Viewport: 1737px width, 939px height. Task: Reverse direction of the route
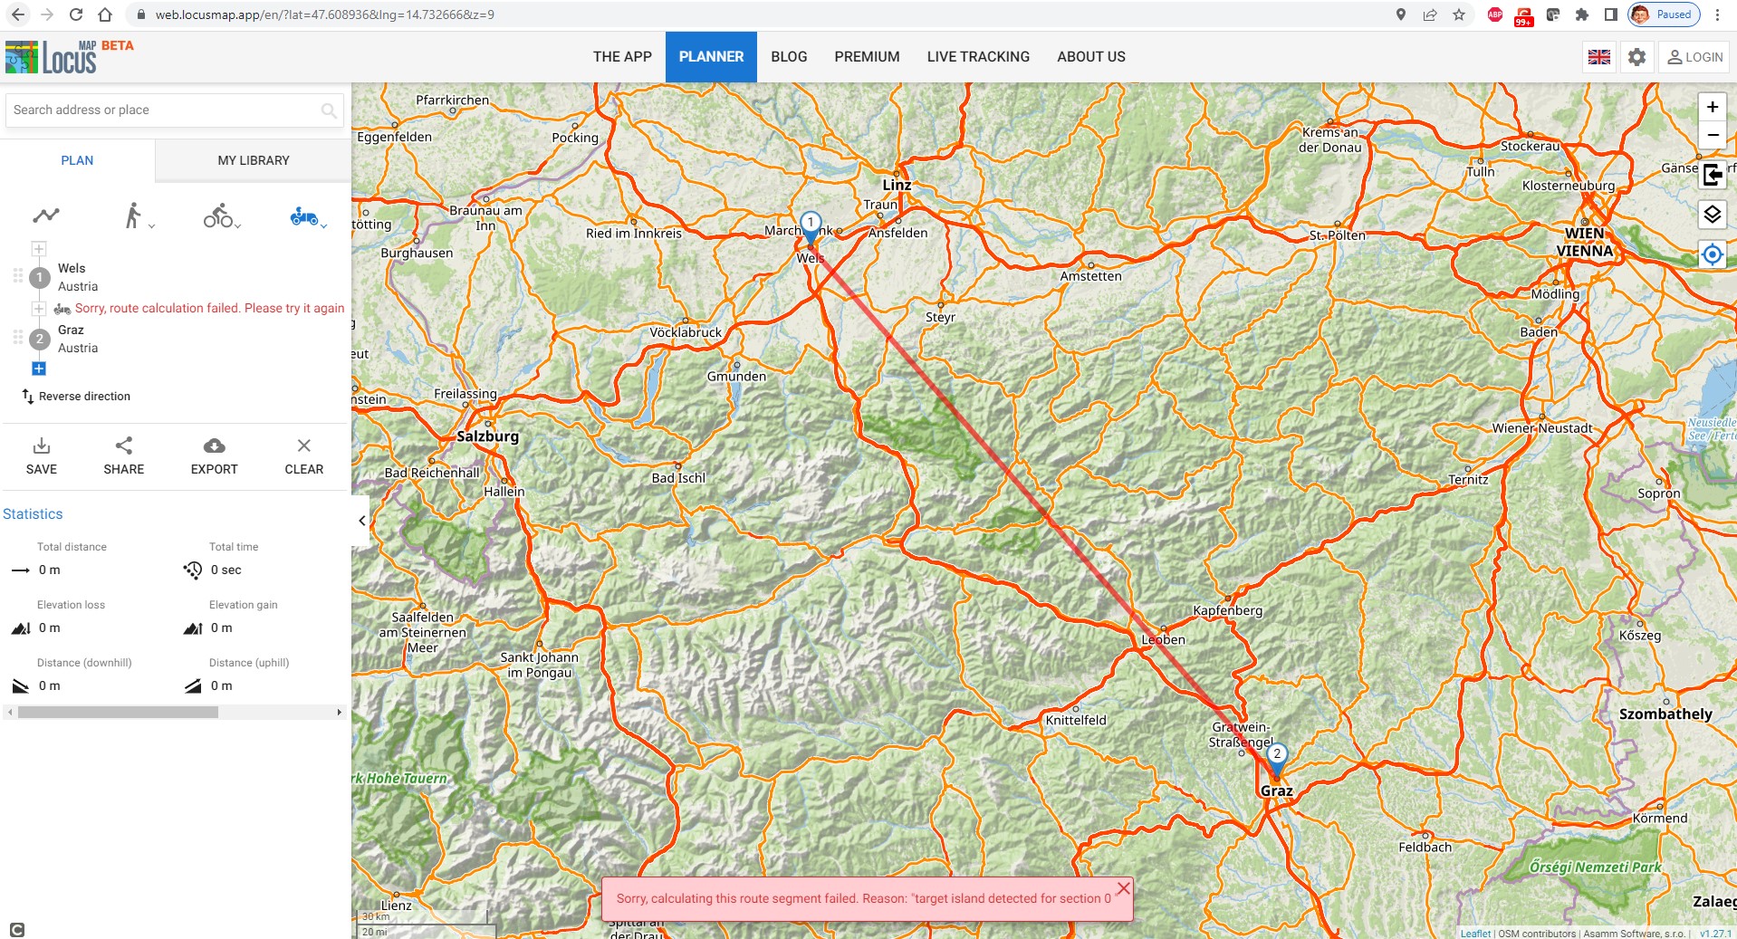(x=76, y=397)
